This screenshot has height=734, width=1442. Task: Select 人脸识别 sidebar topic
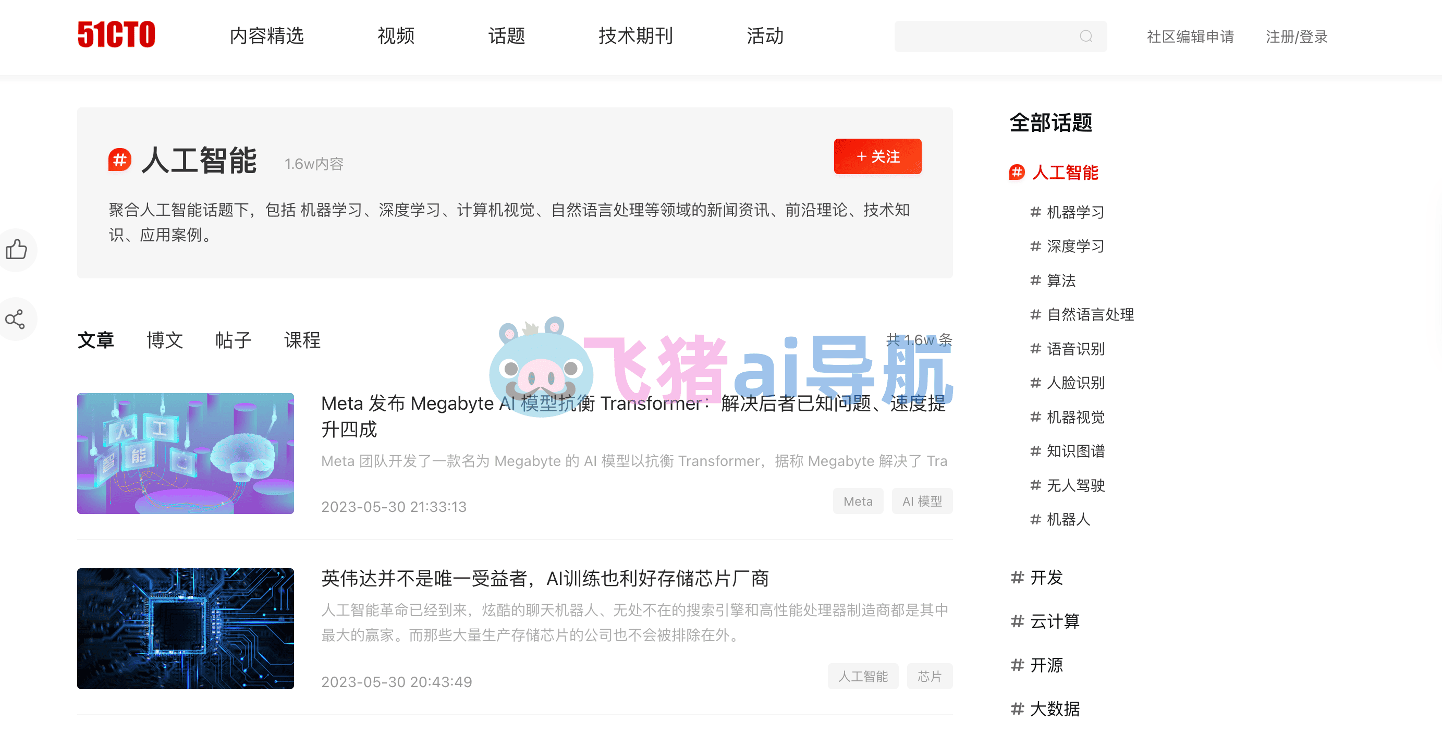pyautogui.click(x=1076, y=383)
